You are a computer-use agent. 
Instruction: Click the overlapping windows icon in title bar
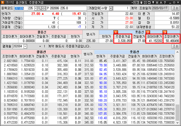click(149, 2)
